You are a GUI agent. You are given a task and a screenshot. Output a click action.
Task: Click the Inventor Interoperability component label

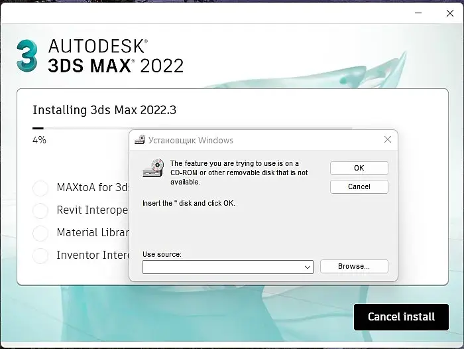[93, 255]
